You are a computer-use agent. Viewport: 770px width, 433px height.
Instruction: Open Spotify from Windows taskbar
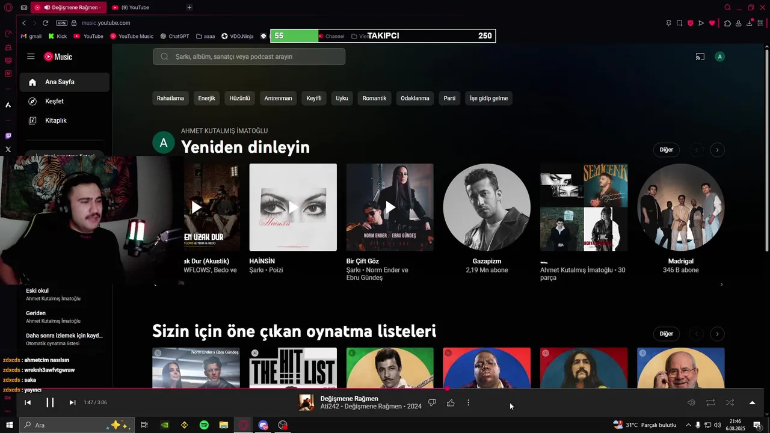click(x=204, y=425)
